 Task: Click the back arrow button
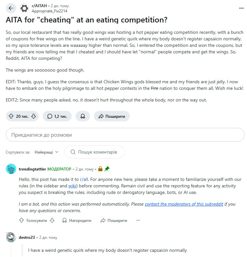click(11, 8)
